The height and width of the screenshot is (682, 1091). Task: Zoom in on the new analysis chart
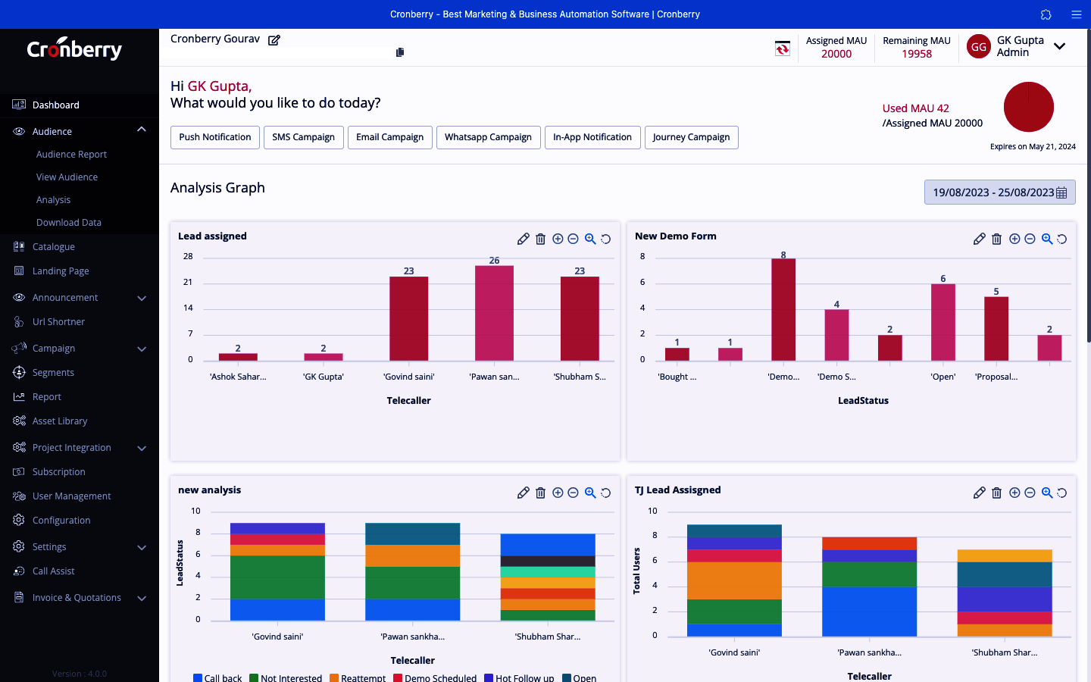558,493
